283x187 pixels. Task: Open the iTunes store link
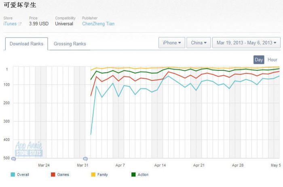pyautogui.click(x=10, y=24)
